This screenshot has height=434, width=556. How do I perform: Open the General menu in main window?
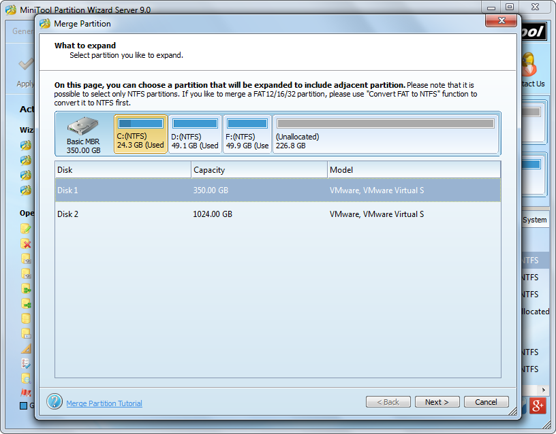pyautogui.click(x=22, y=31)
